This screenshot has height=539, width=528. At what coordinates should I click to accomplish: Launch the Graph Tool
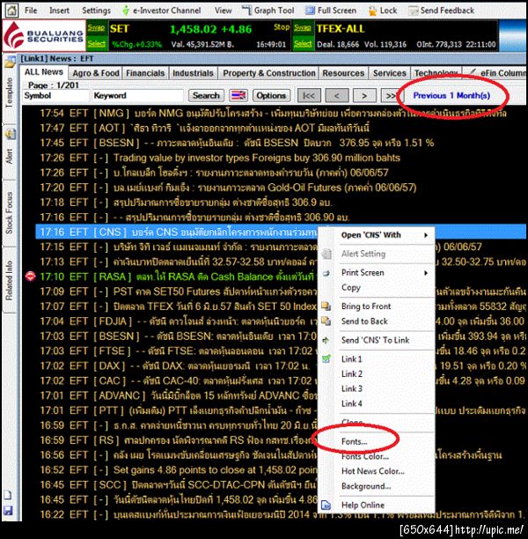pos(268,11)
